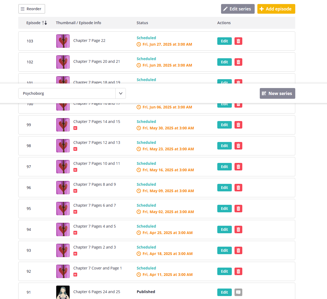Delete Chapter 7 Pages 14 and 15

click(238, 125)
